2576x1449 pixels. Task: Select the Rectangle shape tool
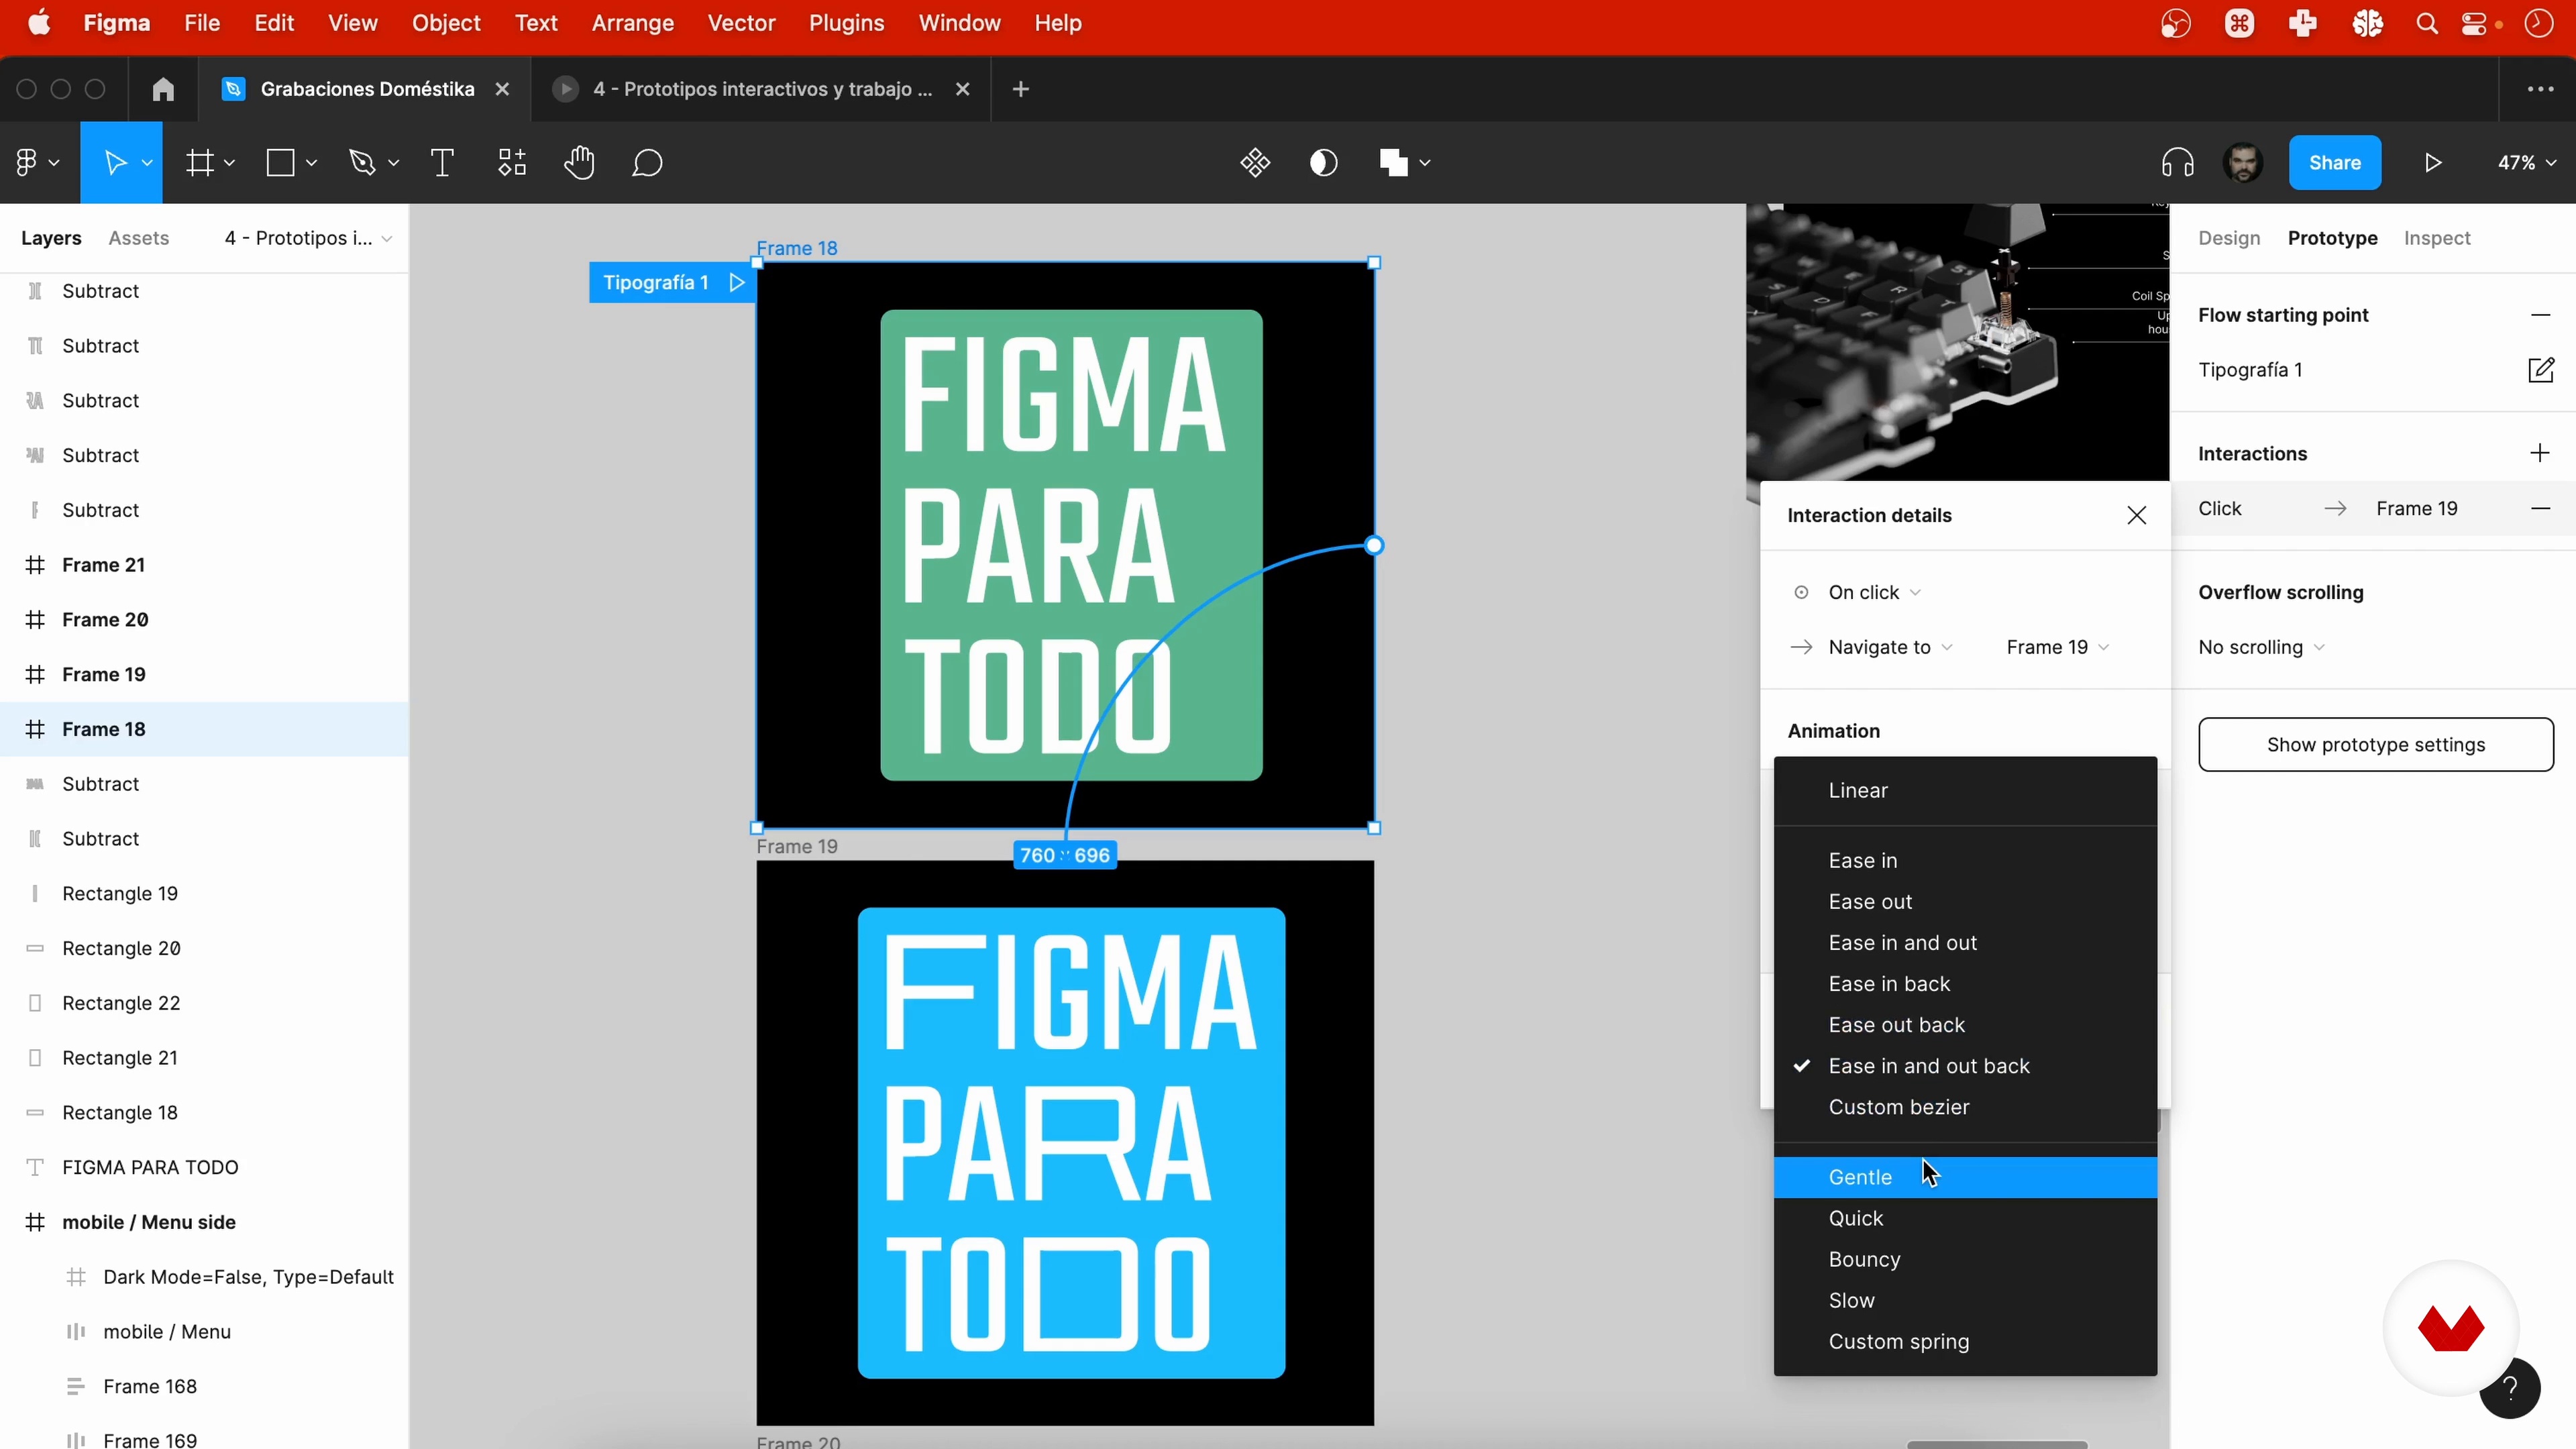coord(280,162)
